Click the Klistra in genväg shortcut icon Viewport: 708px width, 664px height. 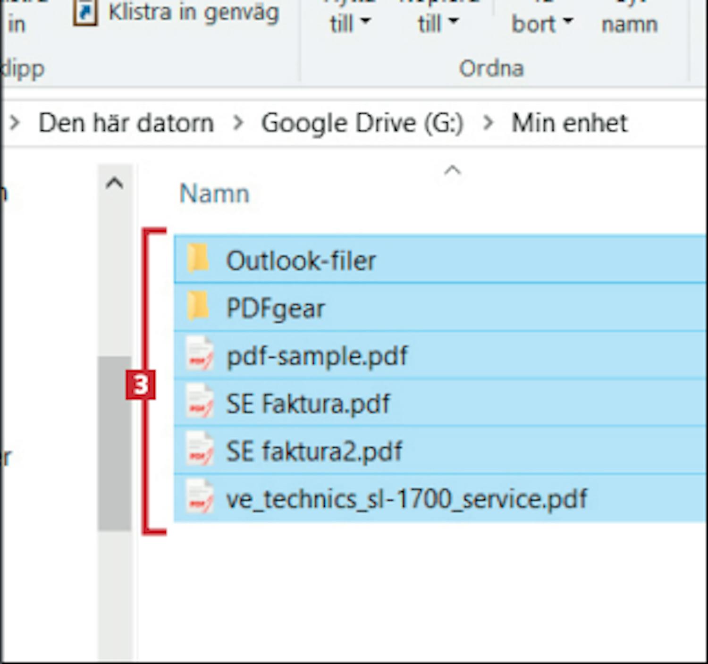tap(85, 13)
